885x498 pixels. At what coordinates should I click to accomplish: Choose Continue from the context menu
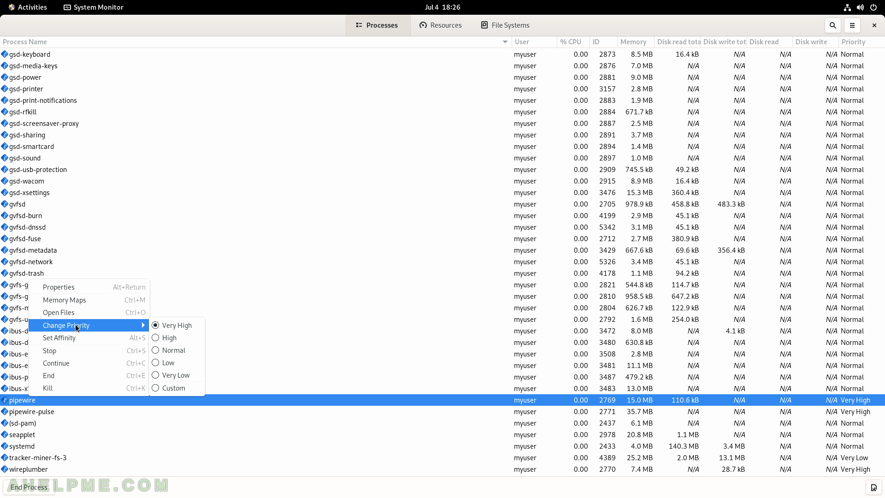pos(89,363)
